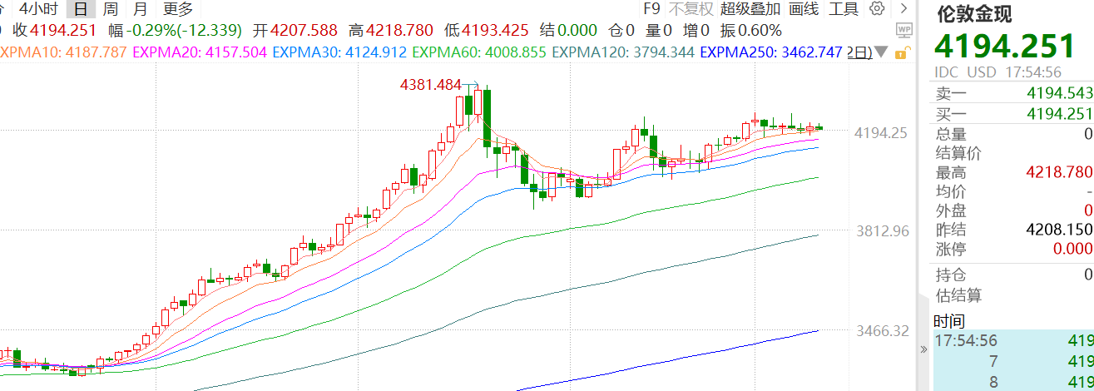The width and height of the screenshot is (1094, 391).
Task: Click the 持仓 row in side panel
Action: tap(1013, 275)
